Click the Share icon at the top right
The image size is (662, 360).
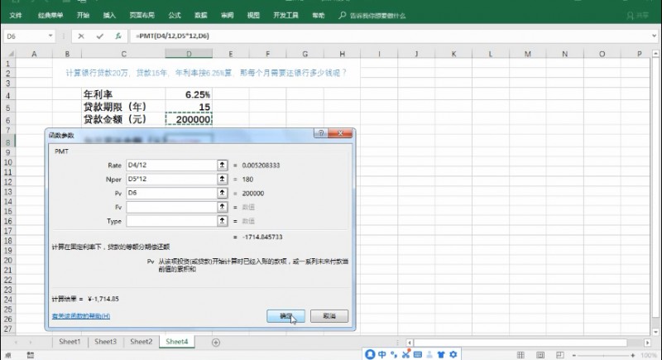(x=637, y=16)
